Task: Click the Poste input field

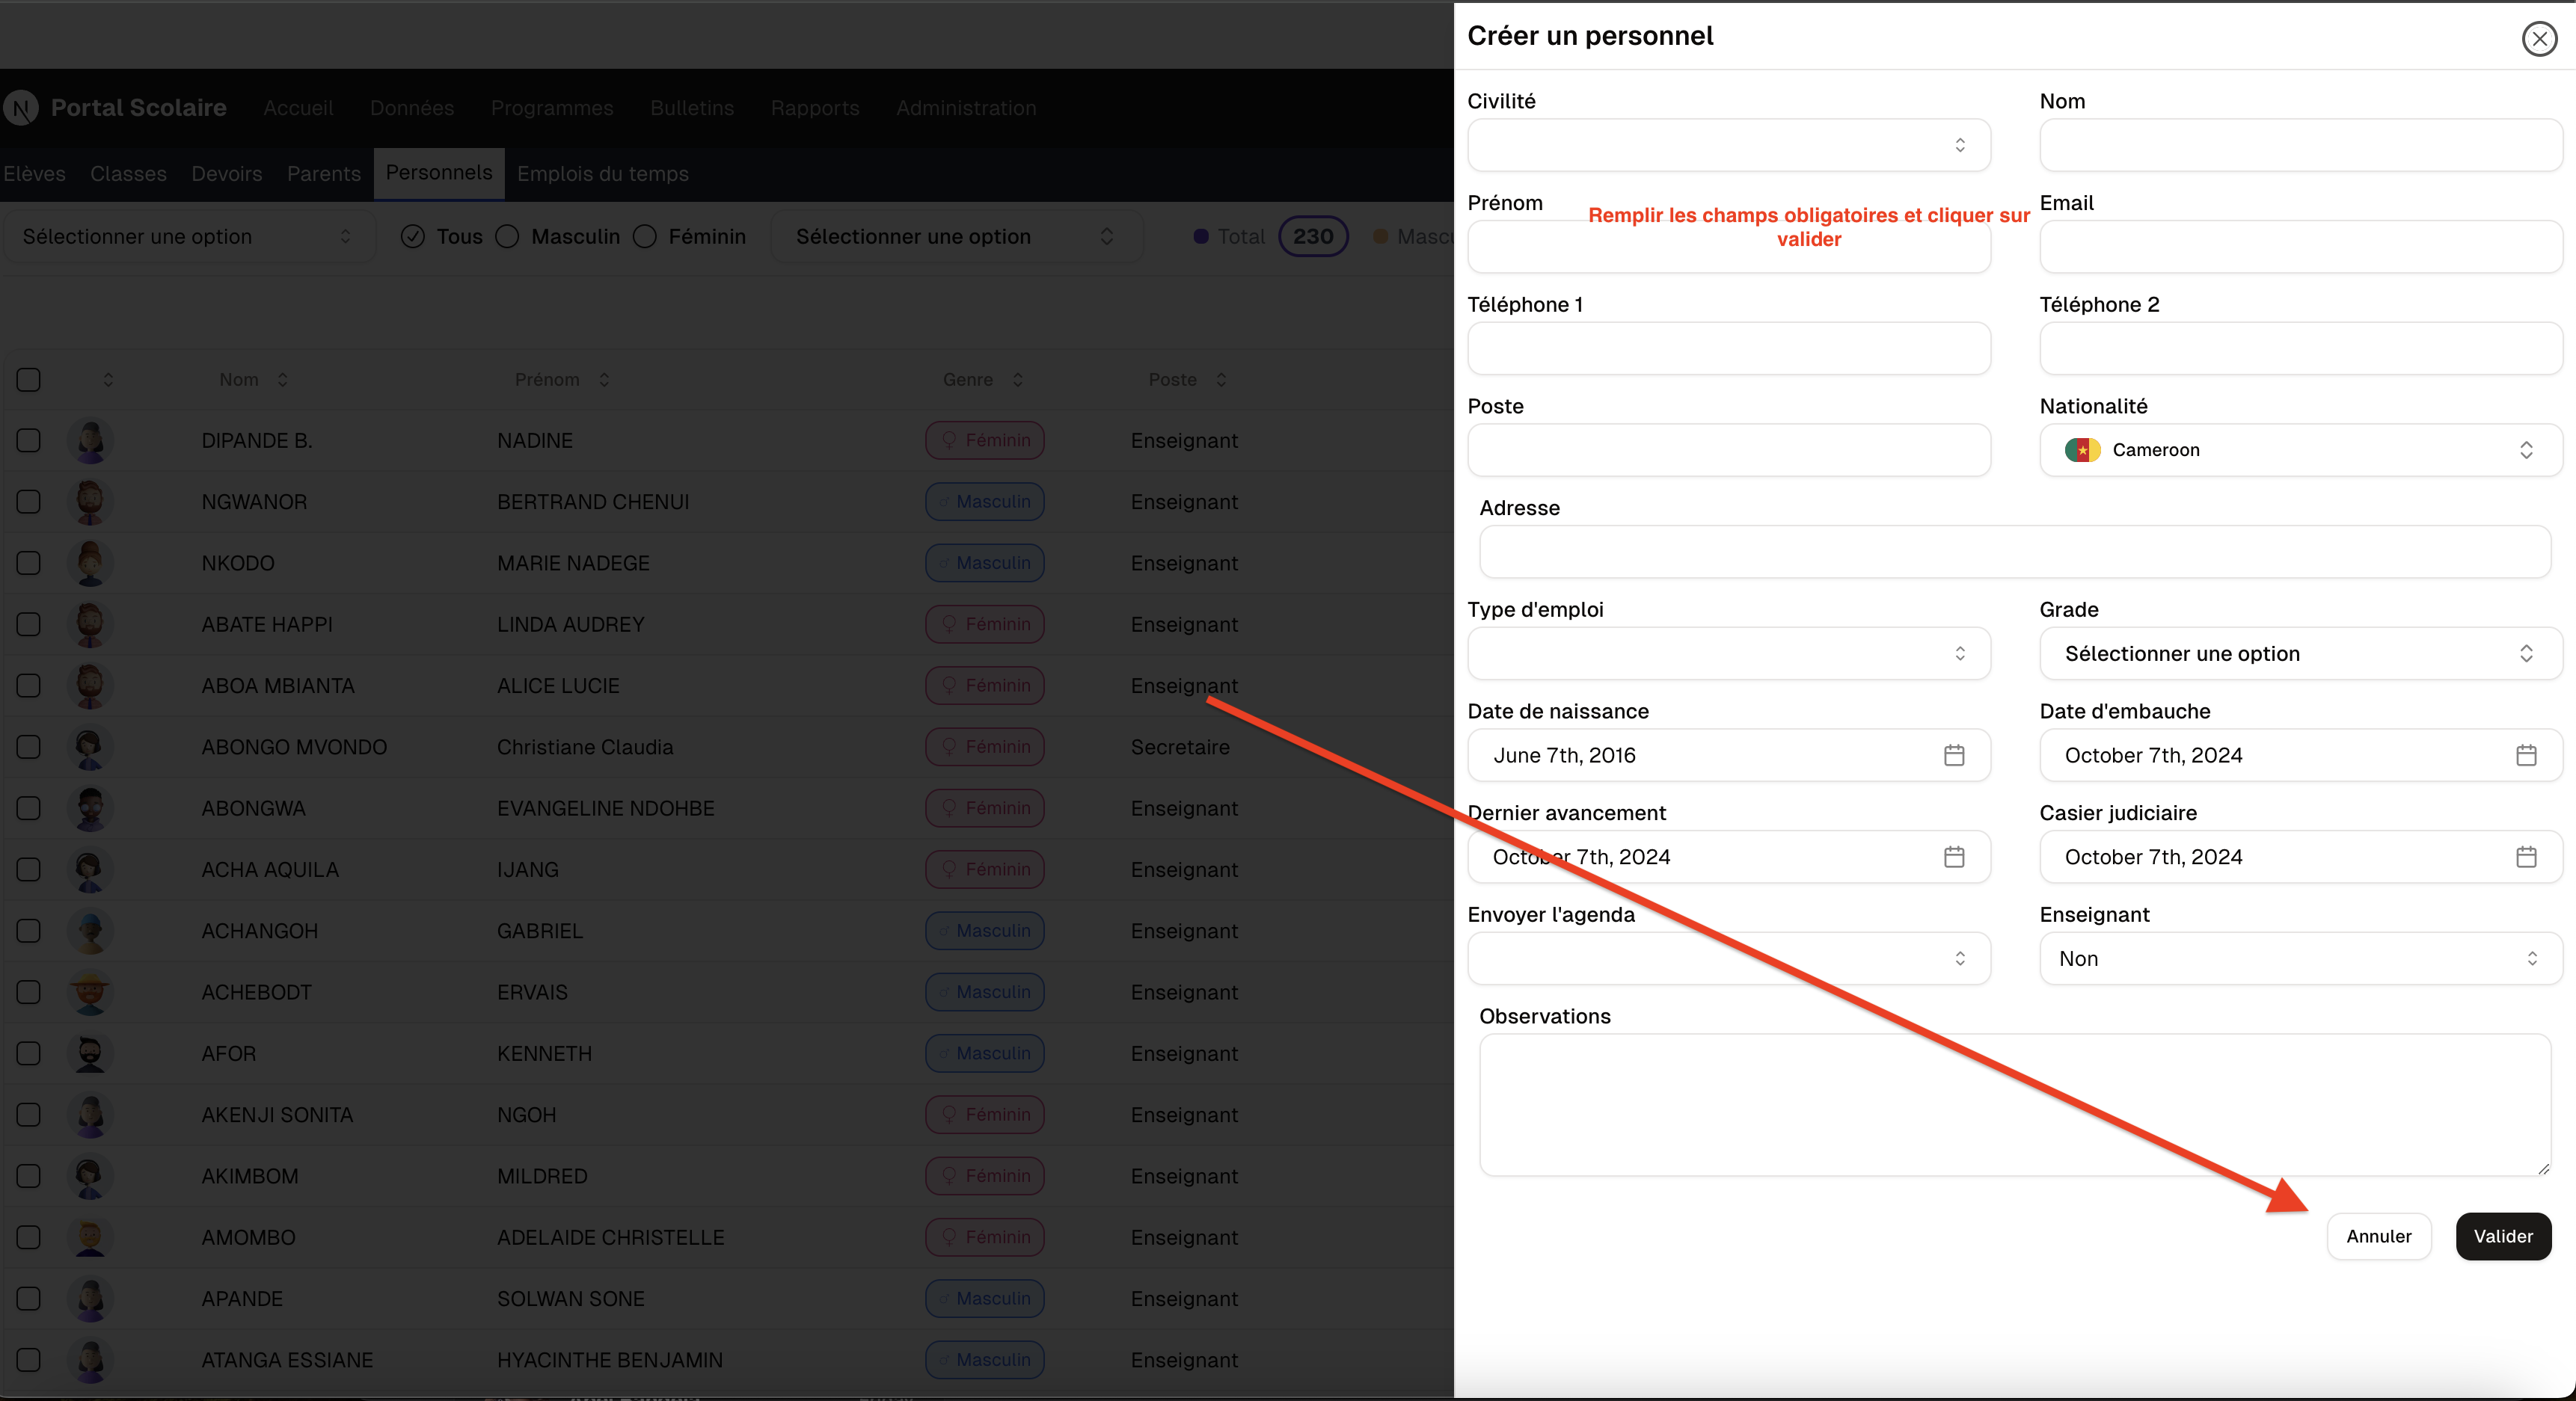Action: tap(1728, 449)
